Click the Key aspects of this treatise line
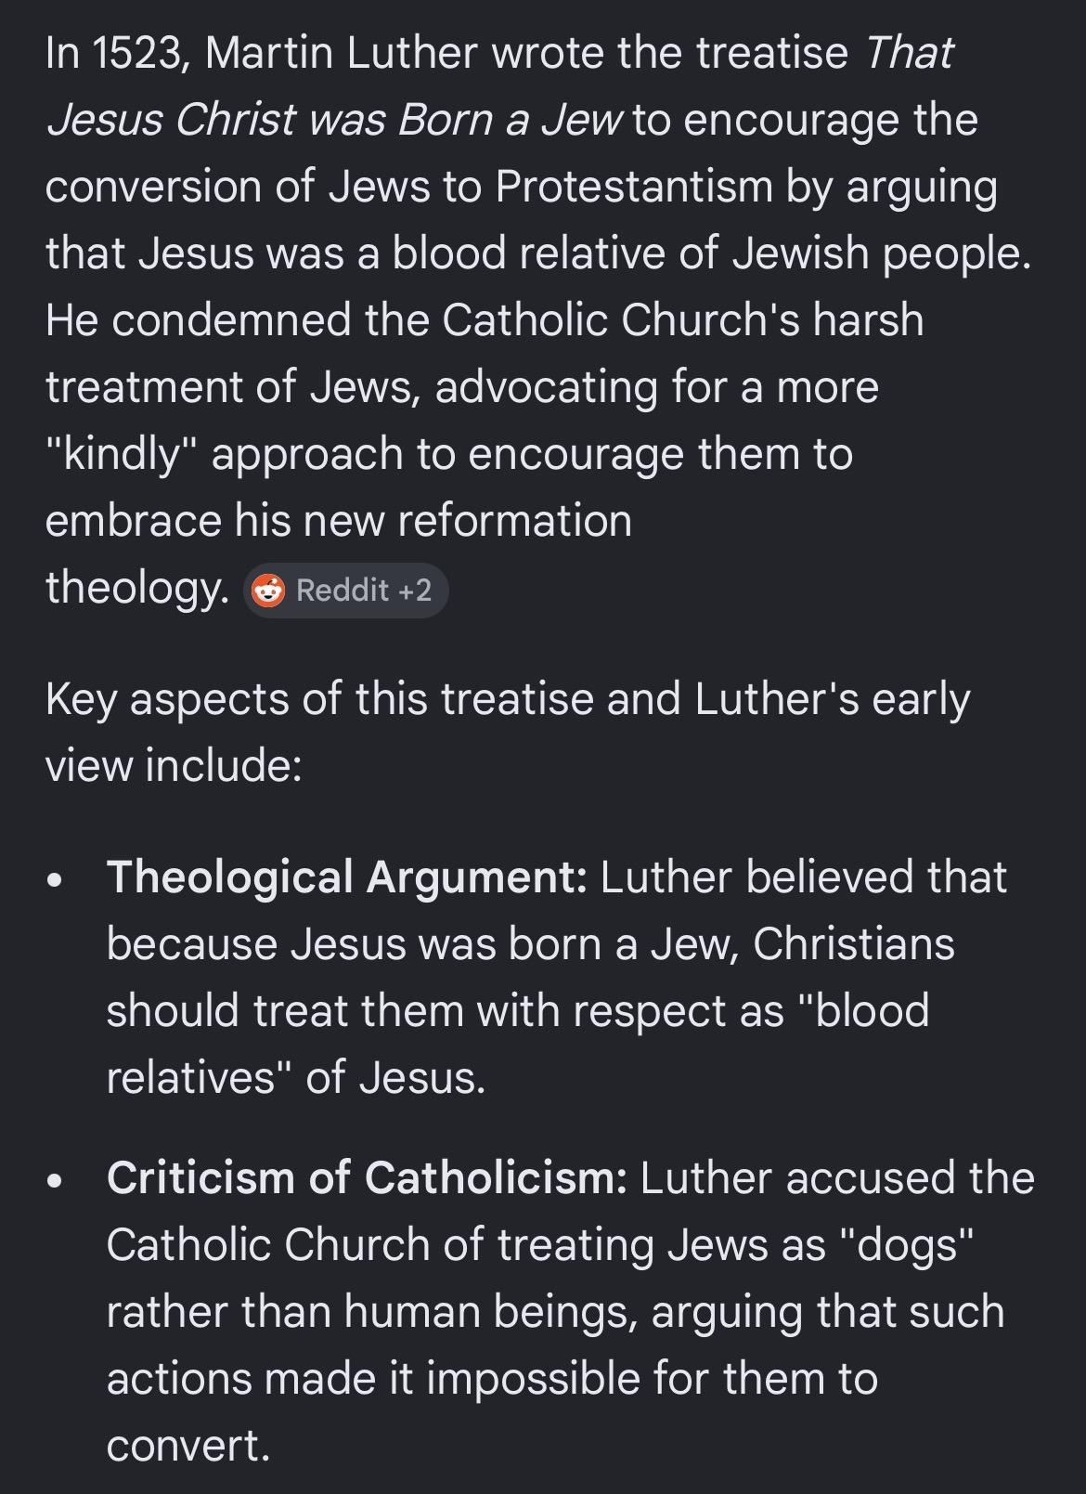The height and width of the screenshot is (1494, 1086). click(x=508, y=699)
